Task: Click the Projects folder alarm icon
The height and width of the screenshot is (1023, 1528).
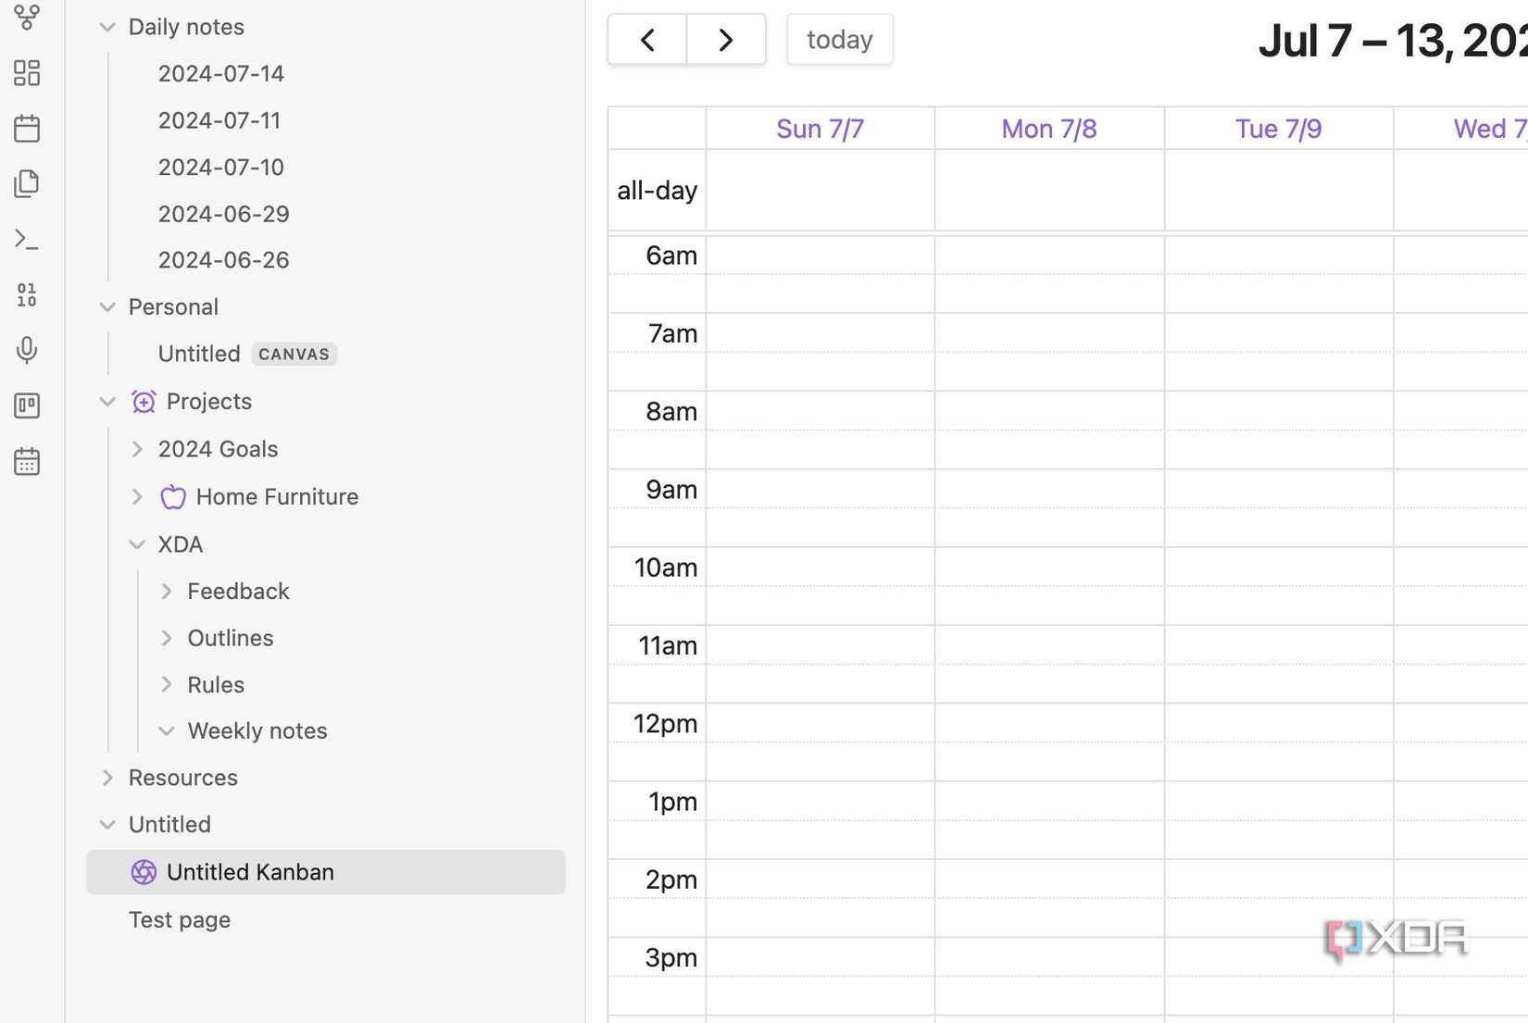Action: pyautogui.click(x=144, y=402)
